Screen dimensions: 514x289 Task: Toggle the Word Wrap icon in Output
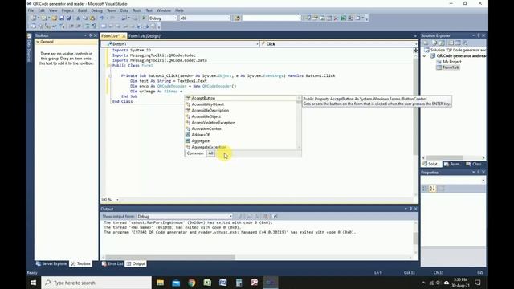point(275,216)
